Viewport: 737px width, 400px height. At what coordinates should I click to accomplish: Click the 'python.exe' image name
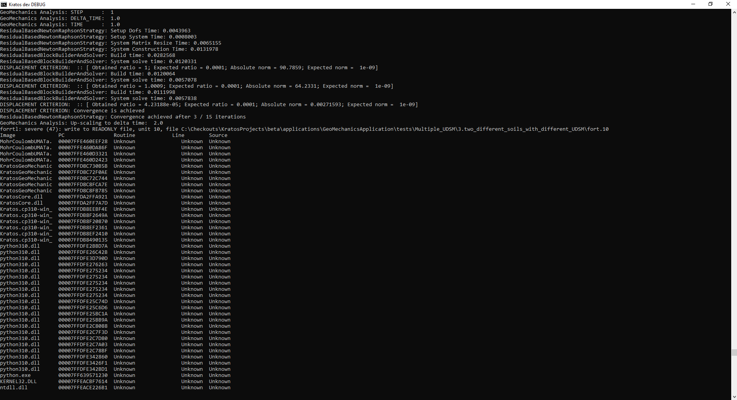tap(15, 375)
